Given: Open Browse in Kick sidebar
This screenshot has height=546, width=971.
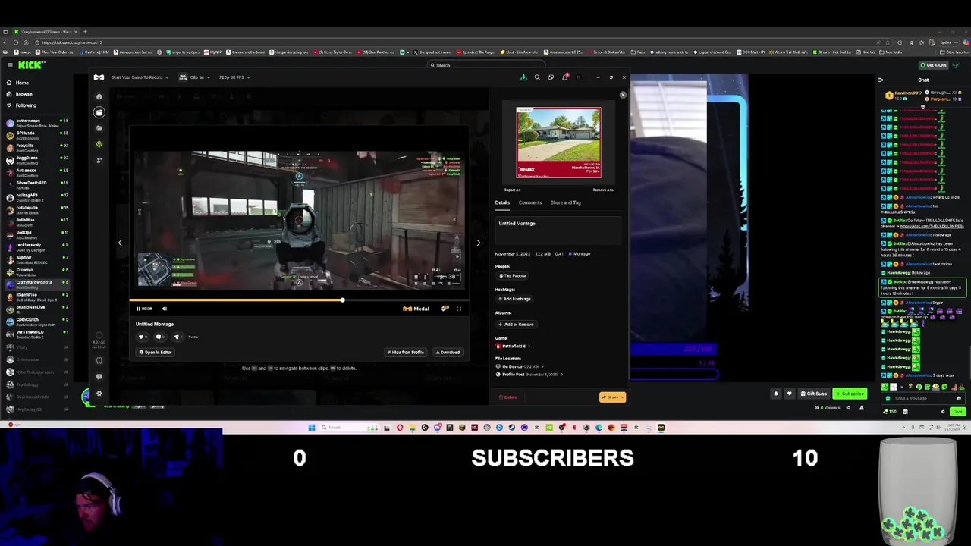Looking at the screenshot, I should click(x=18, y=94).
